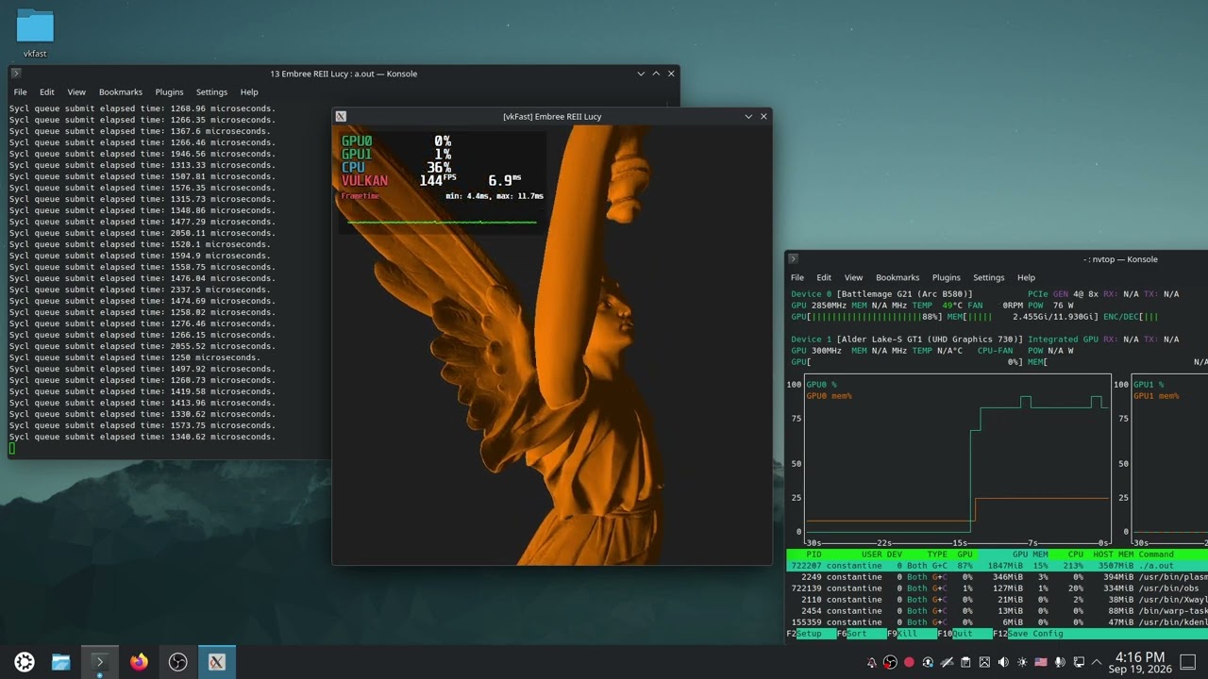Open the audio volume tray icon

pos(1003,662)
